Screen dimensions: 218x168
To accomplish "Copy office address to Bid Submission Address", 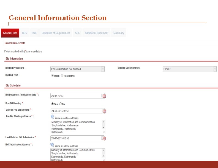I will 52,145.
